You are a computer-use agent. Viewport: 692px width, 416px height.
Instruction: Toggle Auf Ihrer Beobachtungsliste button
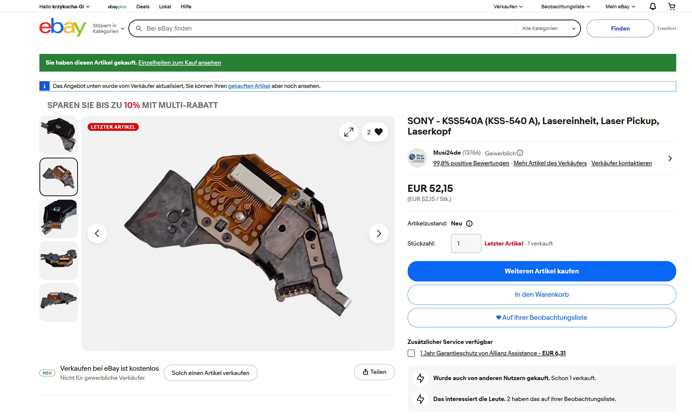point(541,317)
